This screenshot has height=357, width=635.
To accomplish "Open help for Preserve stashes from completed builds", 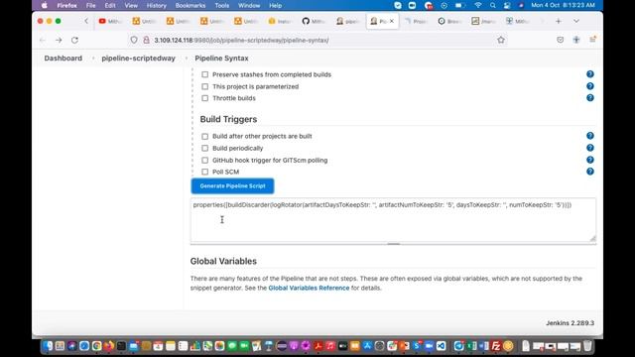I will 590,74.
